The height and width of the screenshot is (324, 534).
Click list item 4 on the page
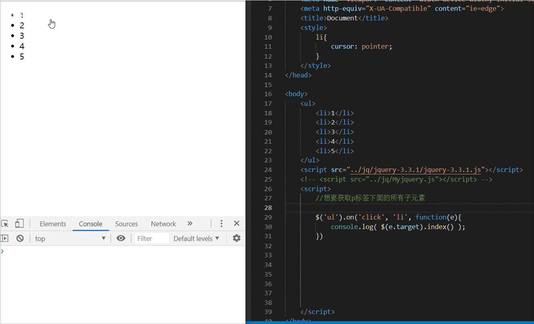point(22,46)
